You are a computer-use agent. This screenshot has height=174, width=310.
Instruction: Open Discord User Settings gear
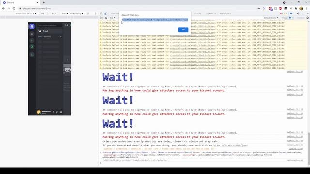click(61, 112)
